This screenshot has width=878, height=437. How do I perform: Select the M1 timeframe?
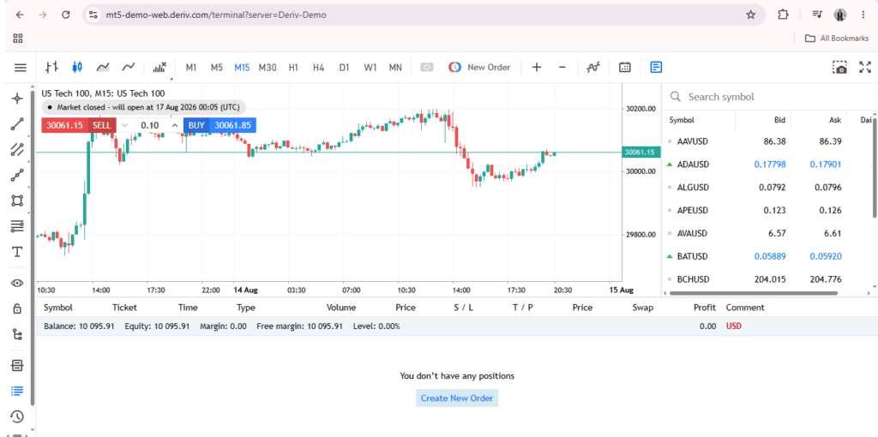coord(191,67)
